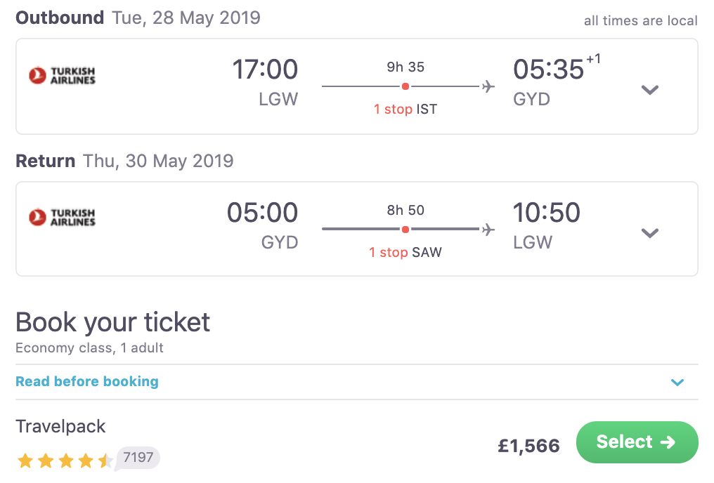This screenshot has width=714, height=483.
Task: Click the outbound 05:35 arrival time
Action: [x=549, y=70]
